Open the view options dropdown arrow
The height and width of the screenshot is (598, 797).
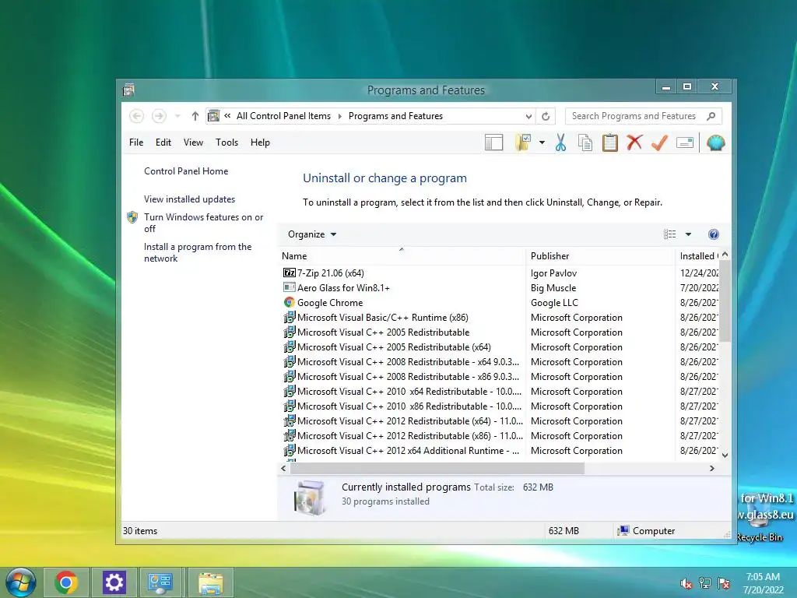coord(688,234)
